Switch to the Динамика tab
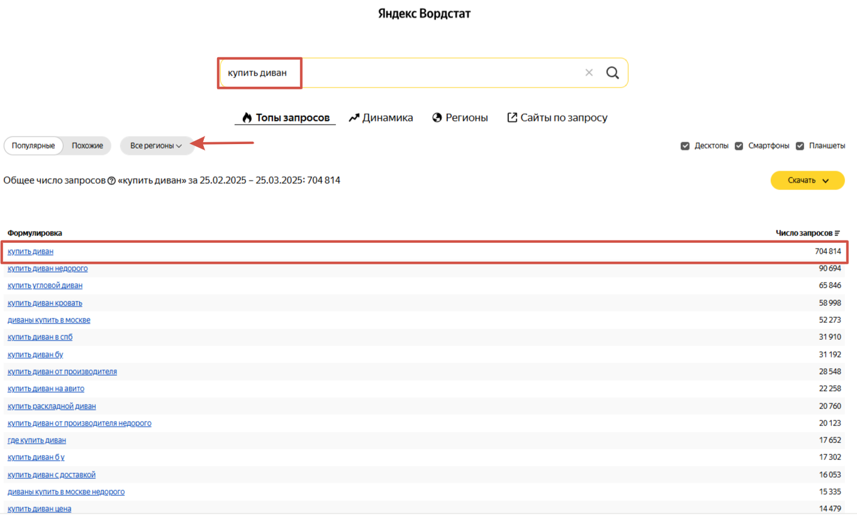857x516 pixels. [381, 118]
